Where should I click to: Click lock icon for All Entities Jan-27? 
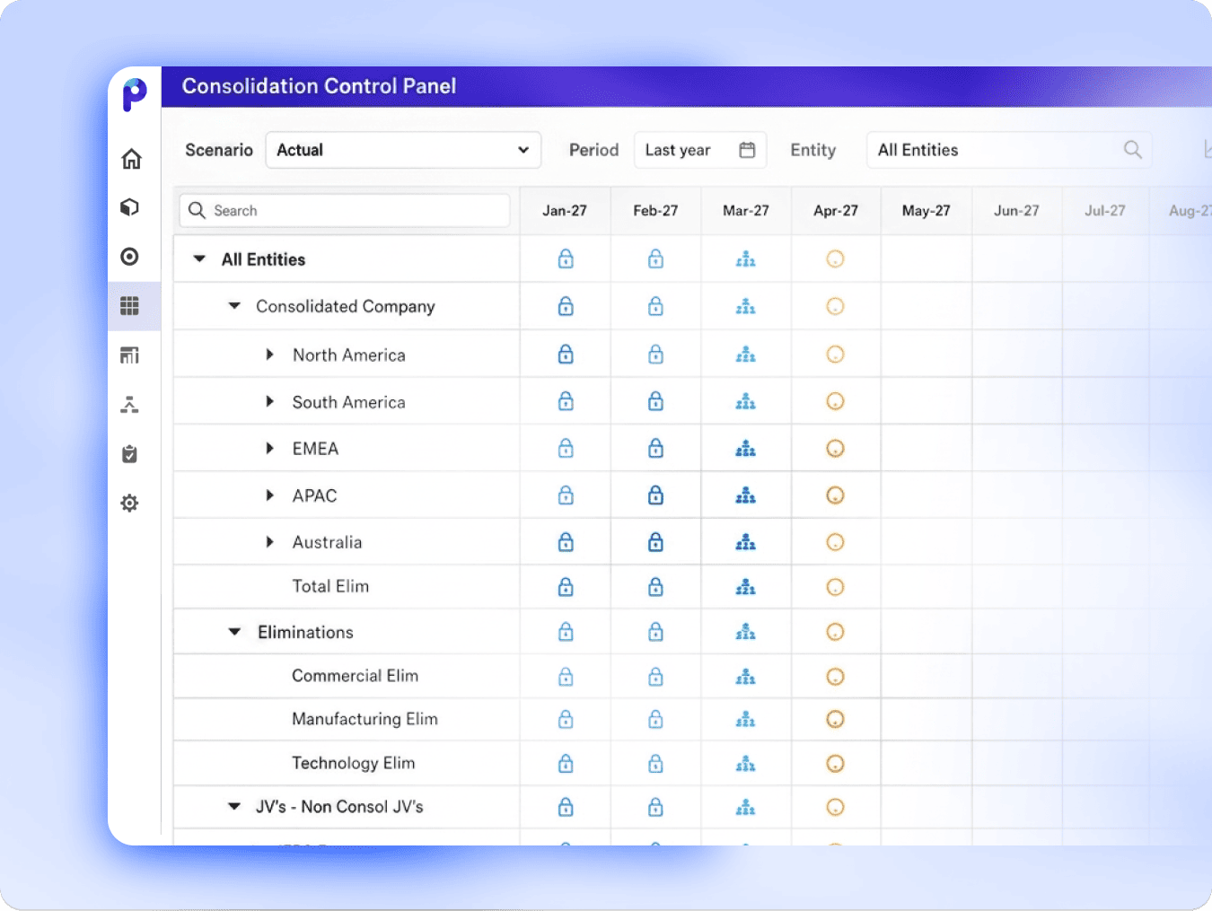[x=566, y=259]
